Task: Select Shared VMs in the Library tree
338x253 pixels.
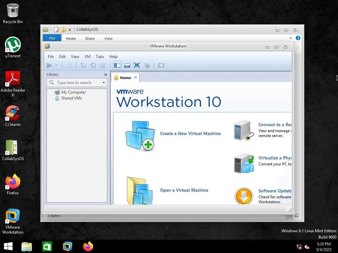Action: point(72,98)
